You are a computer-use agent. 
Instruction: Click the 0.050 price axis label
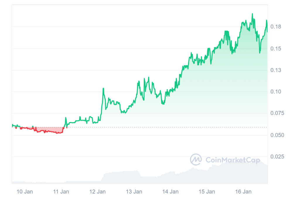point(277,135)
